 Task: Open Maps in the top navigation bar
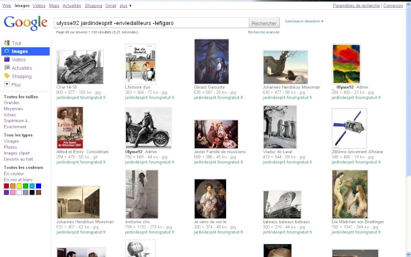coord(54,6)
